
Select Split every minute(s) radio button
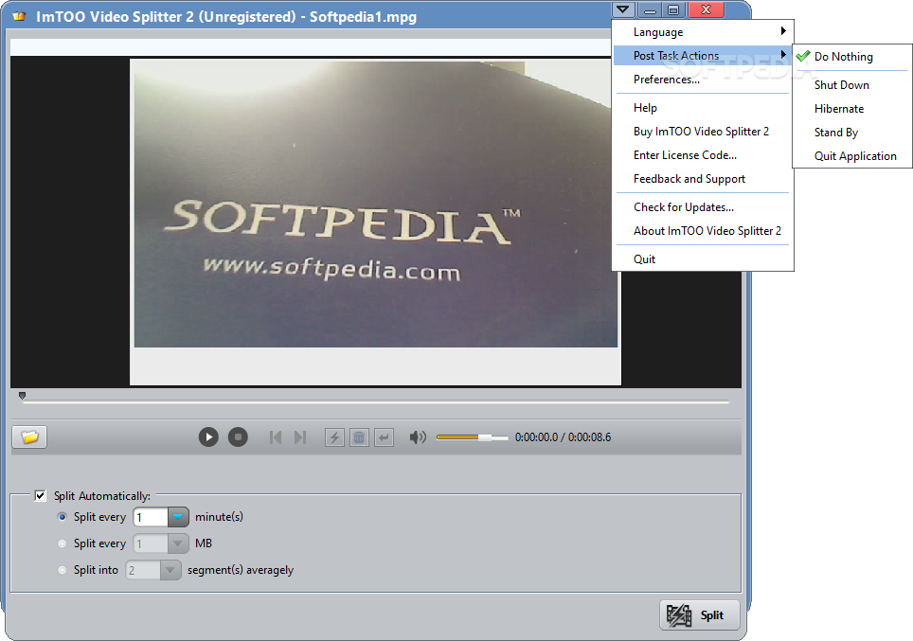click(63, 516)
